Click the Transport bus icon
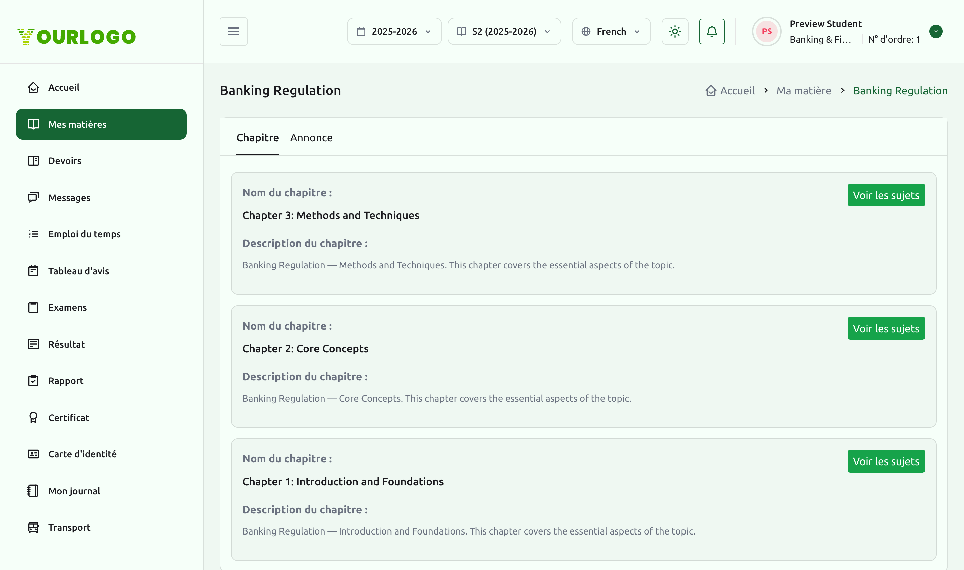Viewport: 964px width, 570px height. tap(33, 528)
